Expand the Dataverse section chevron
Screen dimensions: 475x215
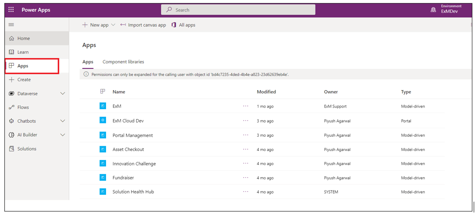tap(62, 93)
